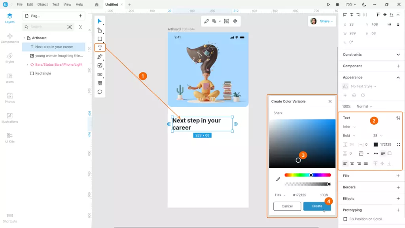Viewport: 405px width, 228px height.
Task: Collapse the Constraints section
Action: [398, 55]
